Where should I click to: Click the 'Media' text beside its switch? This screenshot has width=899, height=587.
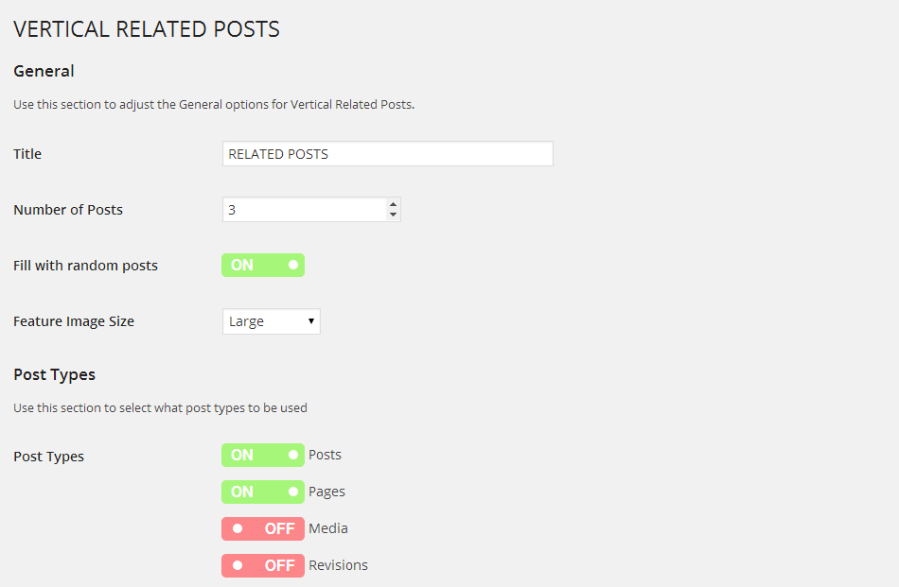coord(328,528)
